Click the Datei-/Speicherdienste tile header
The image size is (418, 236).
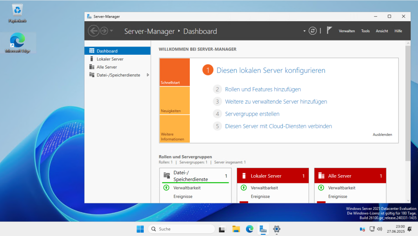click(196, 176)
